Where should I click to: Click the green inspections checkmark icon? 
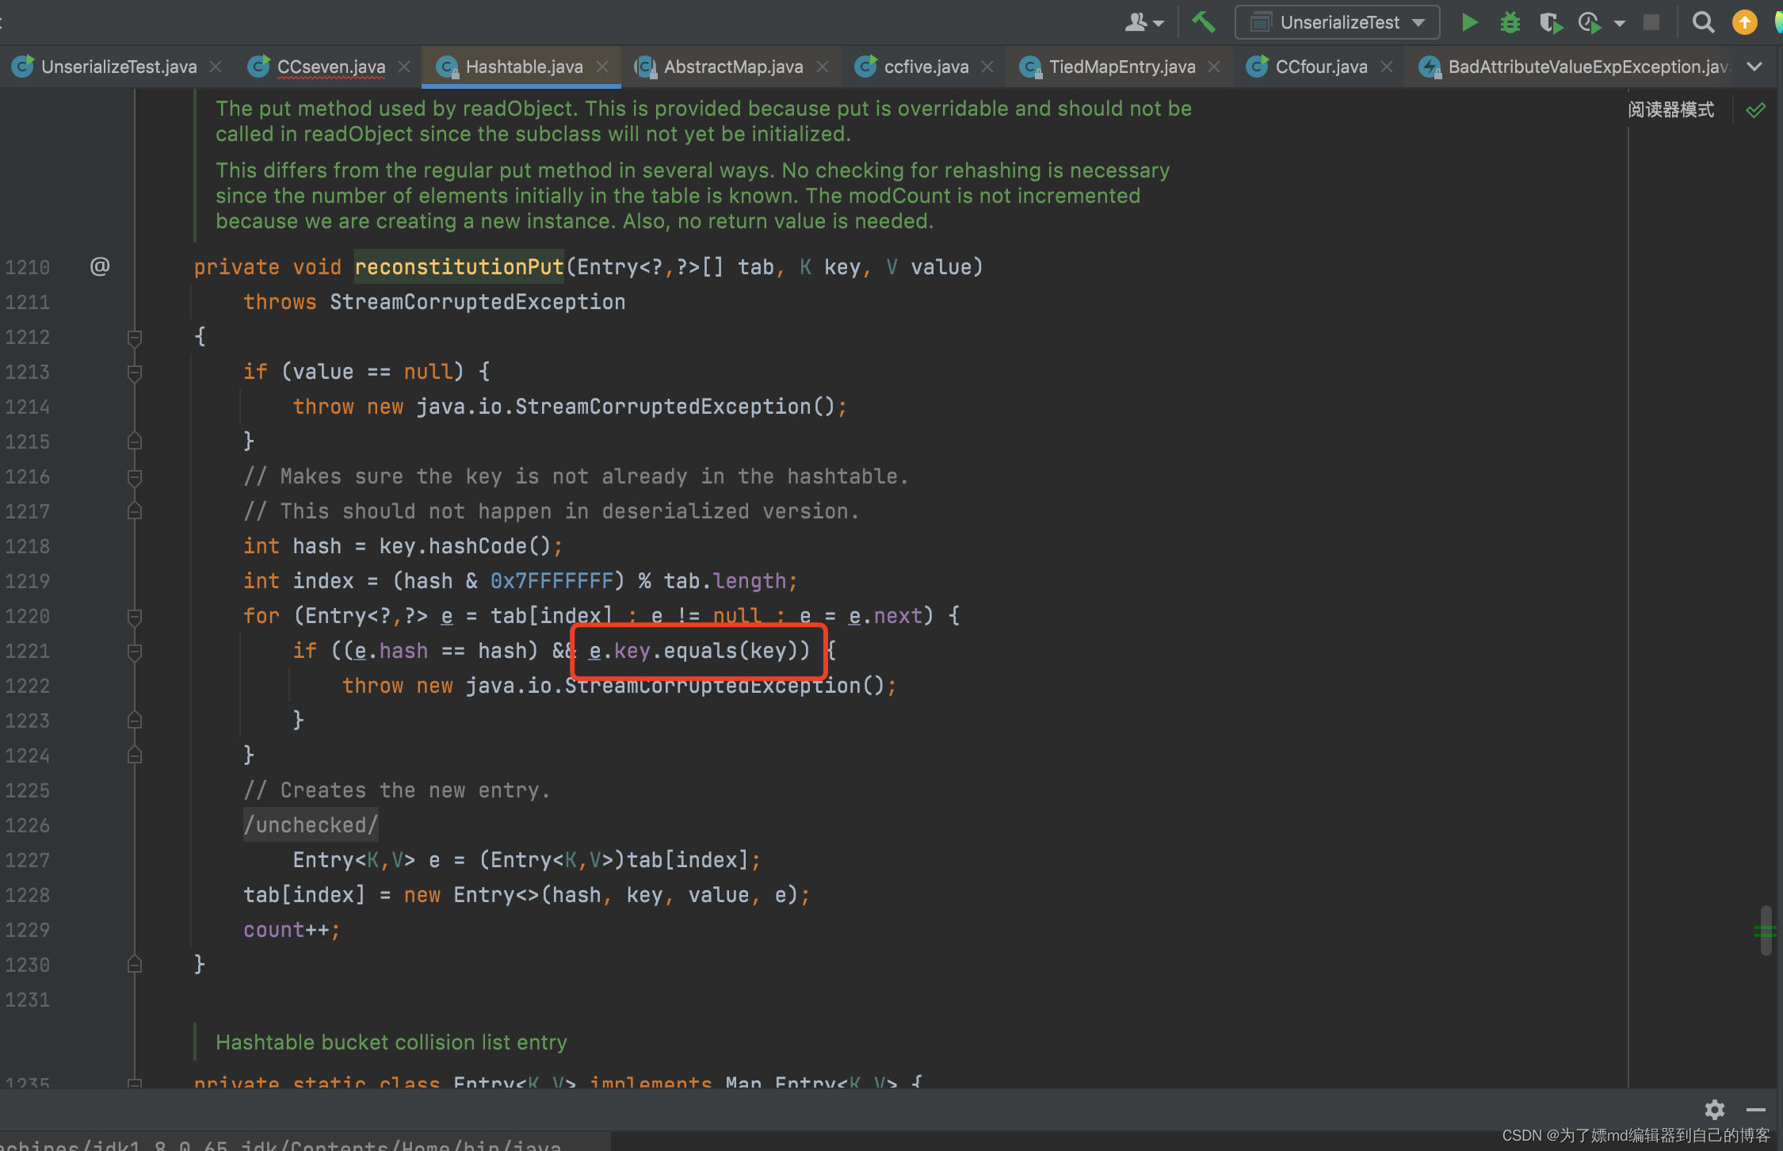(1755, 110)
